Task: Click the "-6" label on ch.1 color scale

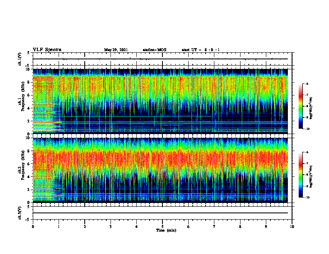Action: 307,83
